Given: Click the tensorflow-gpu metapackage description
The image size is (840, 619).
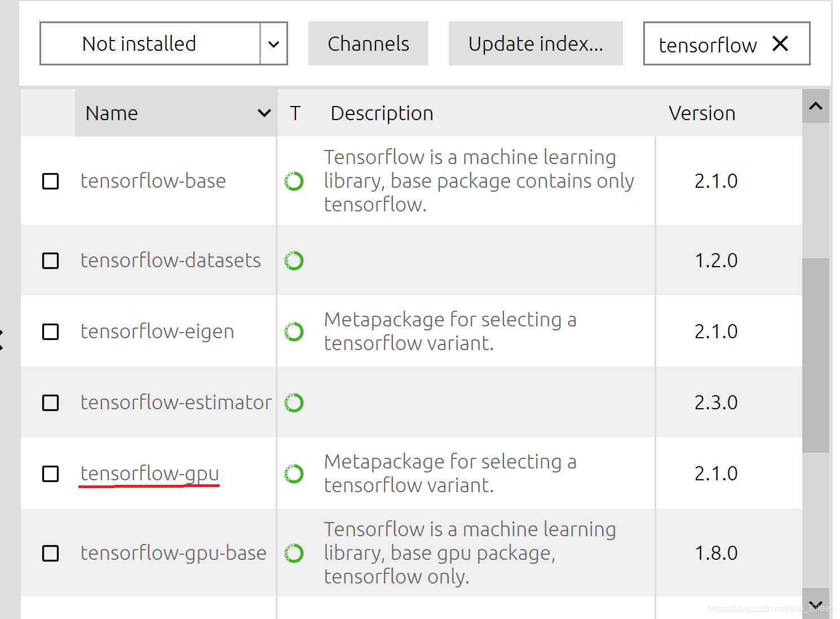Looking at the screenshot, I should point(450,474).
